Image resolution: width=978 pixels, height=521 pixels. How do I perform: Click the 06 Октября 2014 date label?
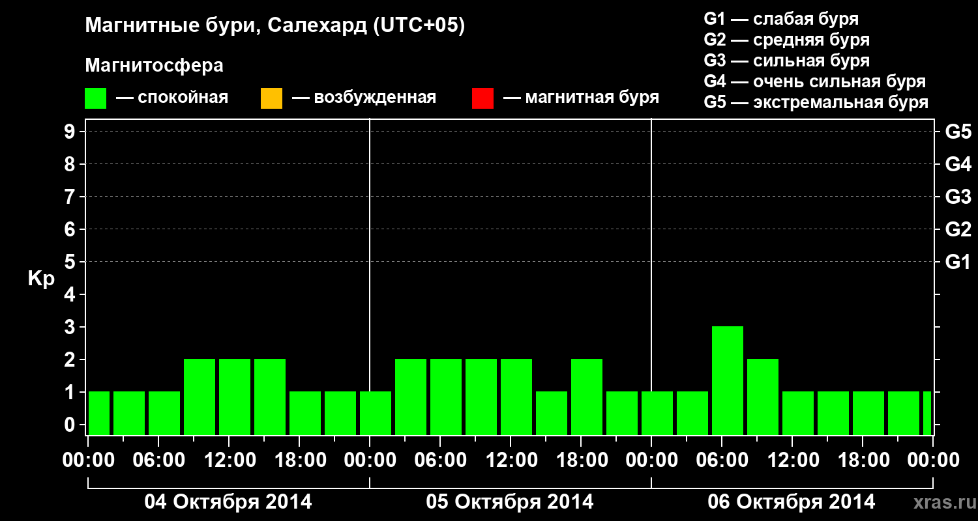tap(792, 502)
